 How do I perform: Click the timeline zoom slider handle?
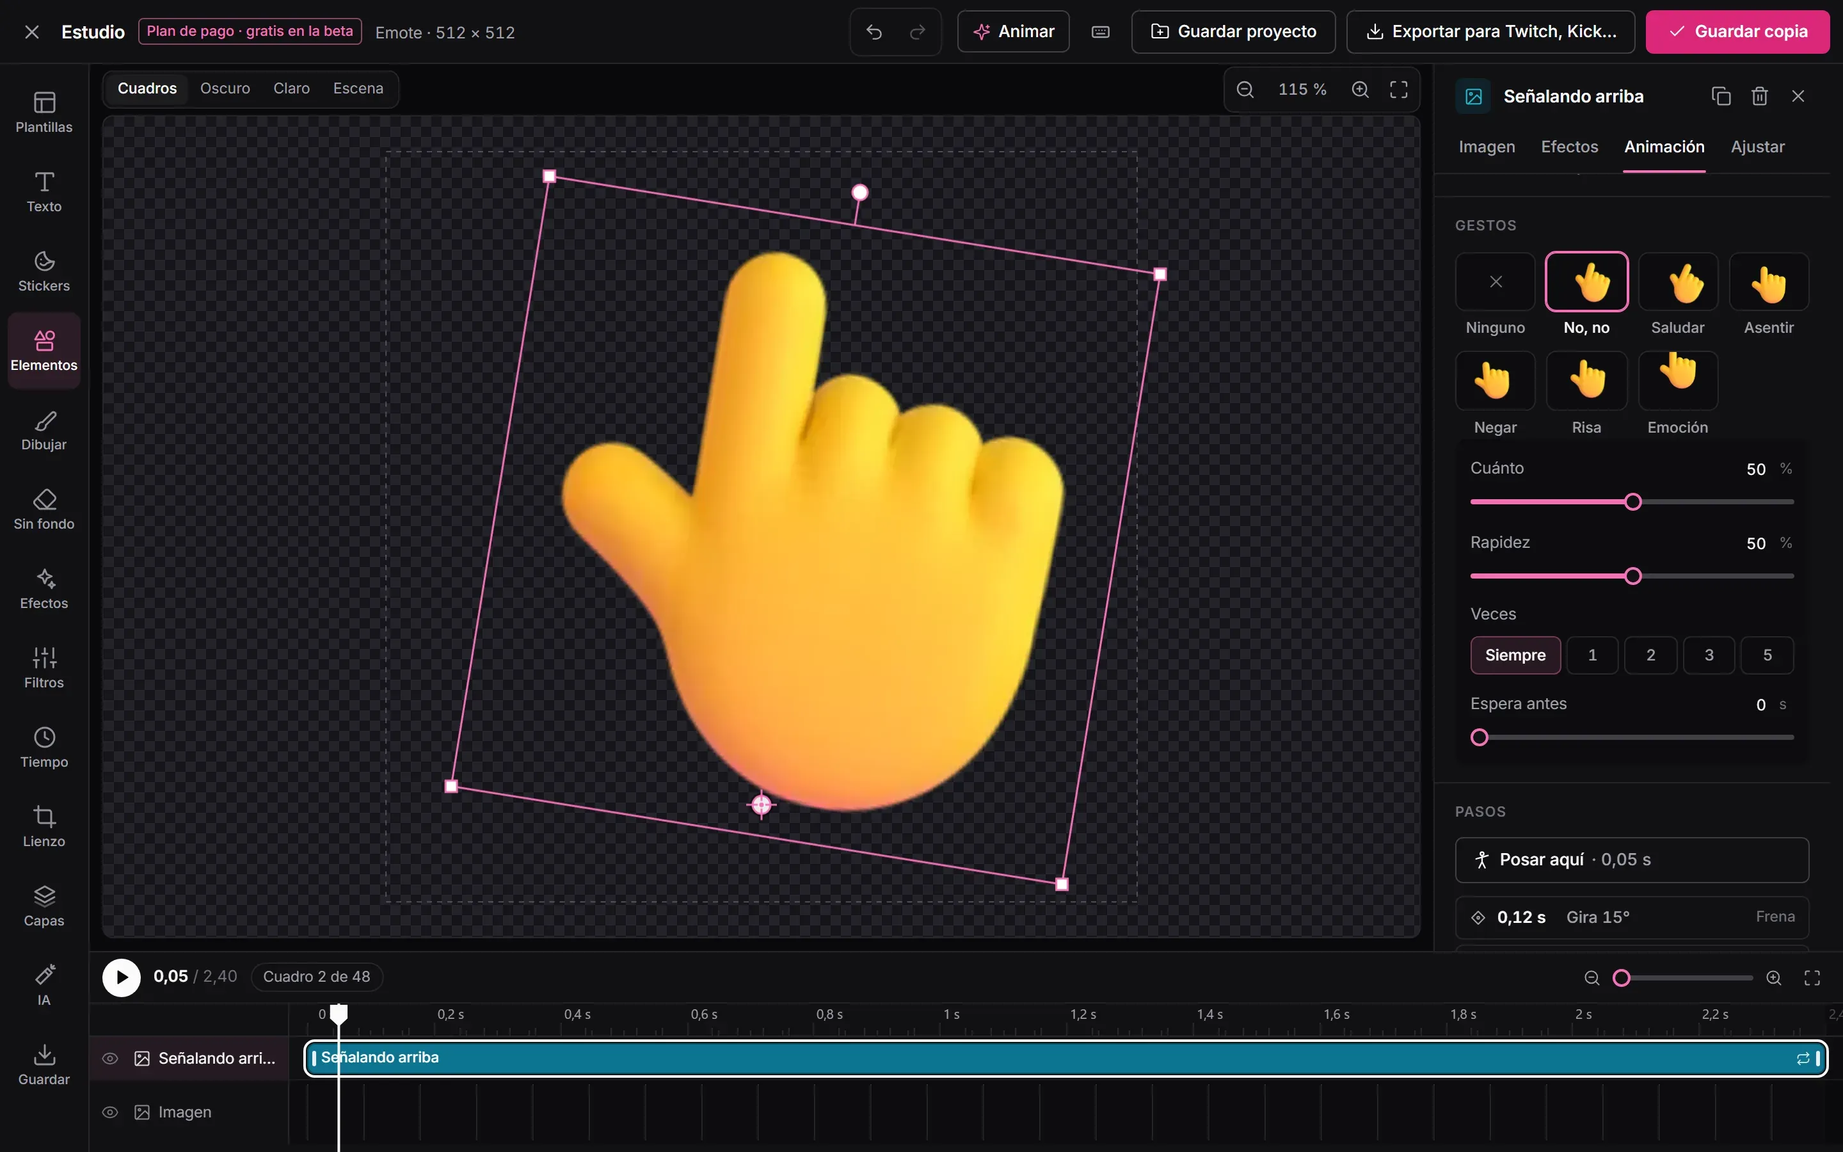coord(1622,977)
